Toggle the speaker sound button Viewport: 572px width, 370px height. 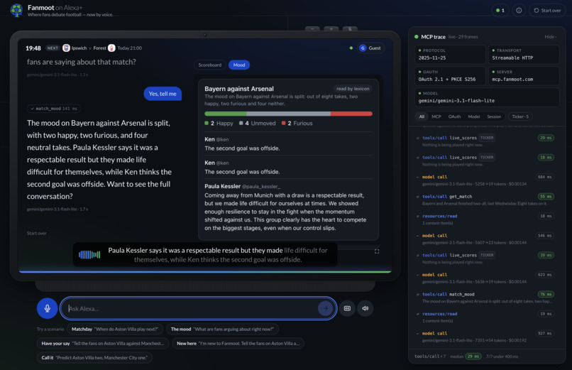point(365,308)
